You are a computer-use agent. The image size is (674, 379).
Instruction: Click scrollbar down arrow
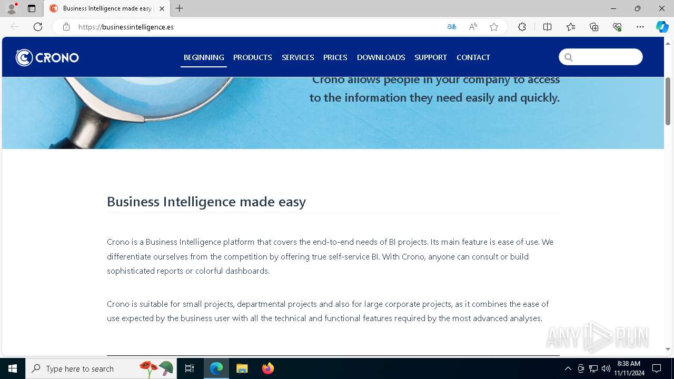668,349
